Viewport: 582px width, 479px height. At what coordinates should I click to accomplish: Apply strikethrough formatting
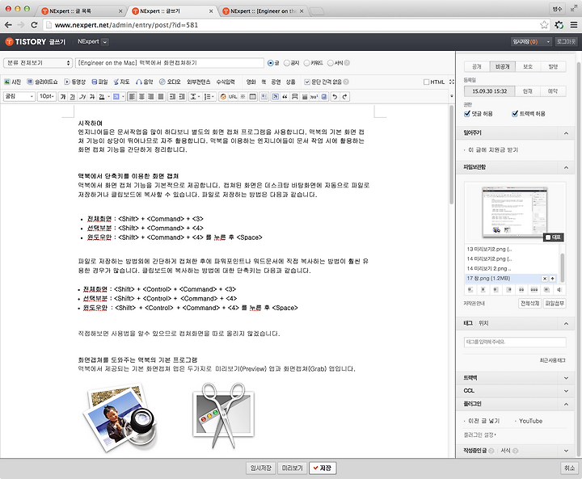pos(92,97)
